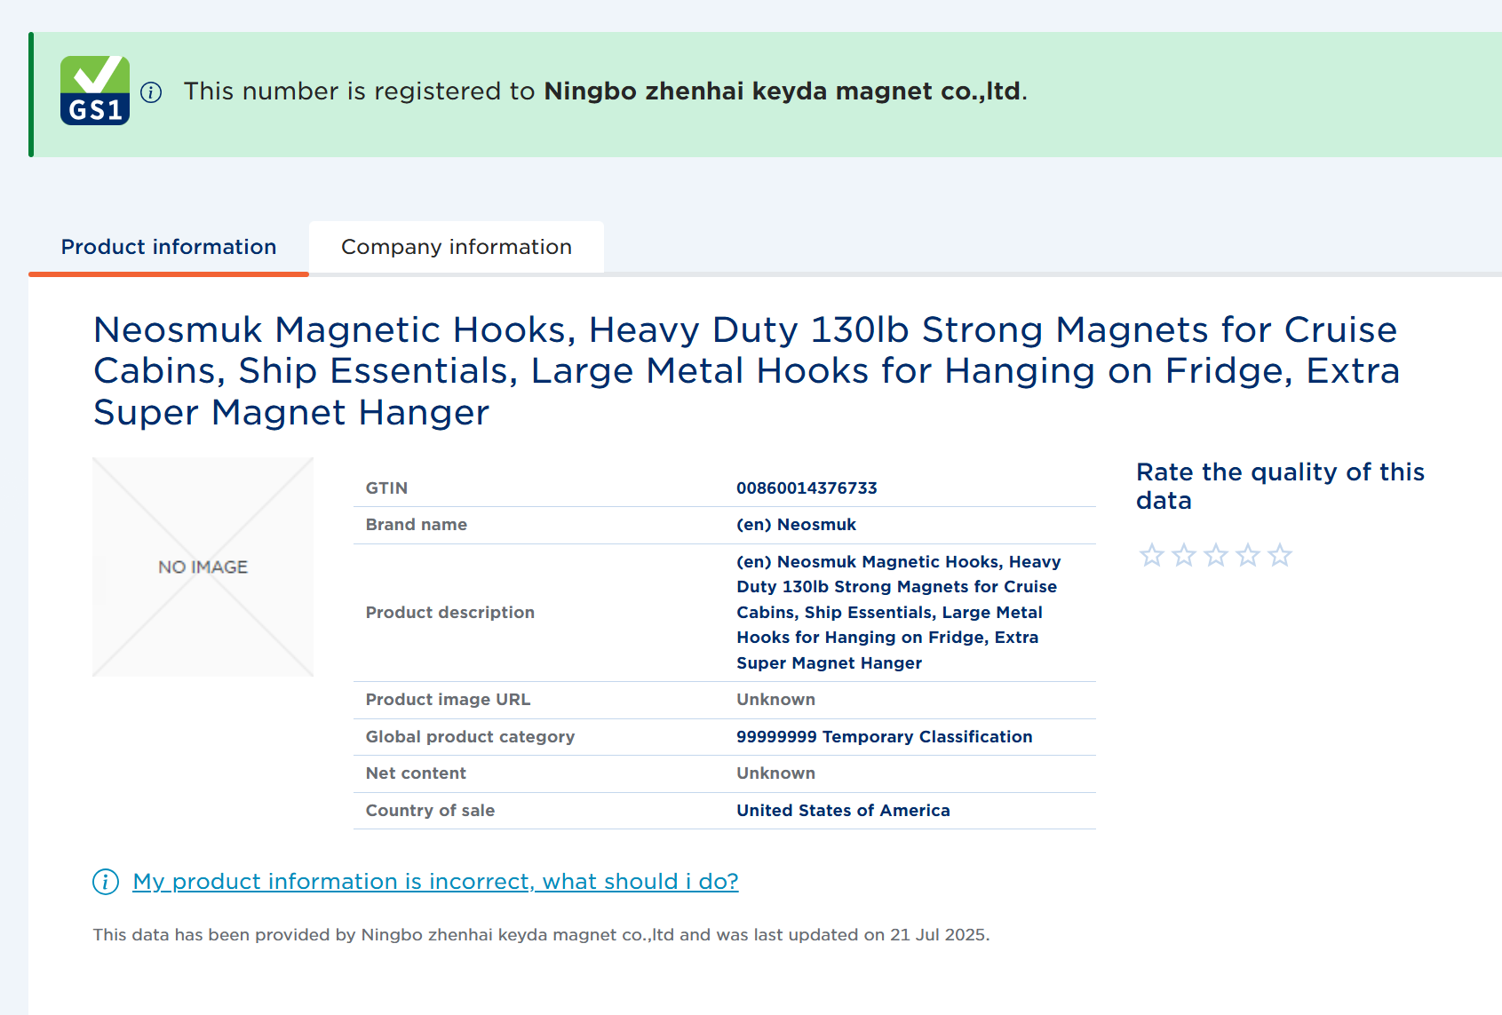Click the Product description row label
The image size is (1502, 1015).
coord(449,613)
